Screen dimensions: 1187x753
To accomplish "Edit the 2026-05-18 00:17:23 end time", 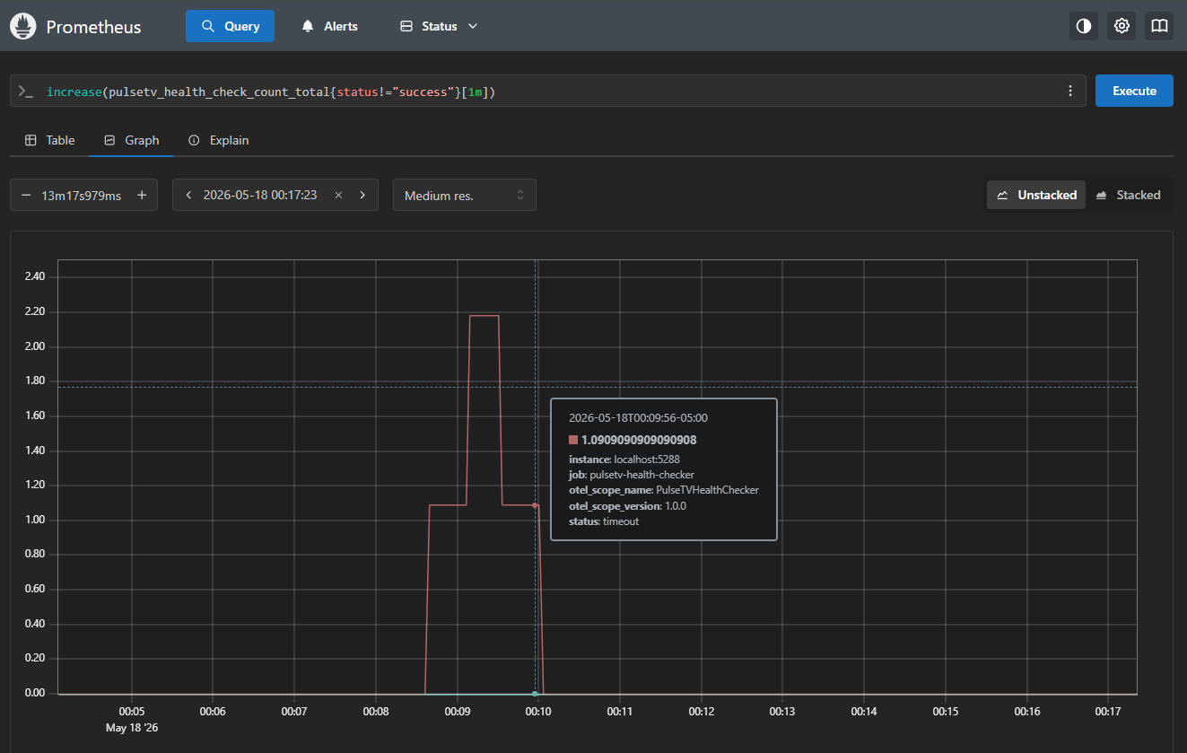I will [x=261, y=195].
